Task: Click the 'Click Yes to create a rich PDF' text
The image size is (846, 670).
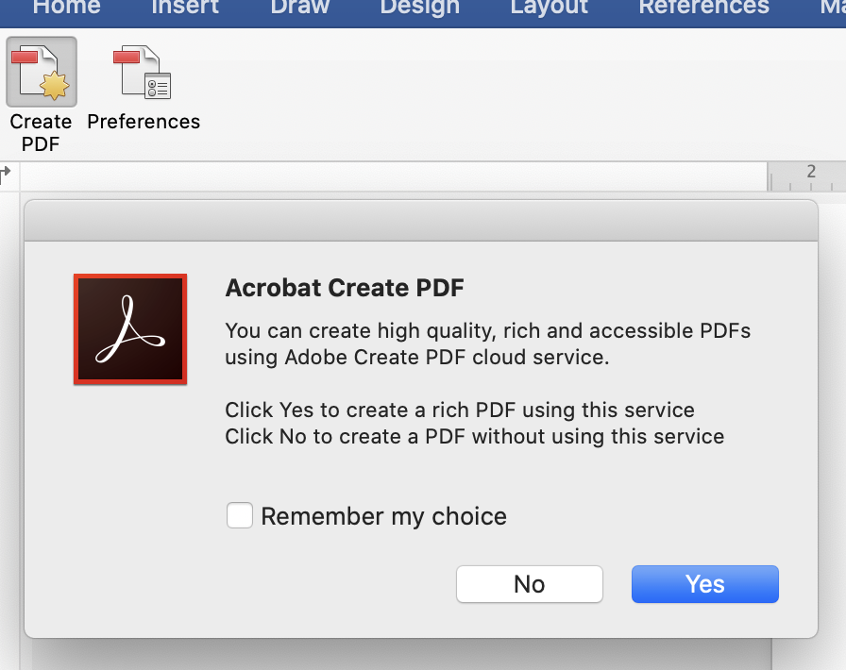Action: tap(460, 410)
